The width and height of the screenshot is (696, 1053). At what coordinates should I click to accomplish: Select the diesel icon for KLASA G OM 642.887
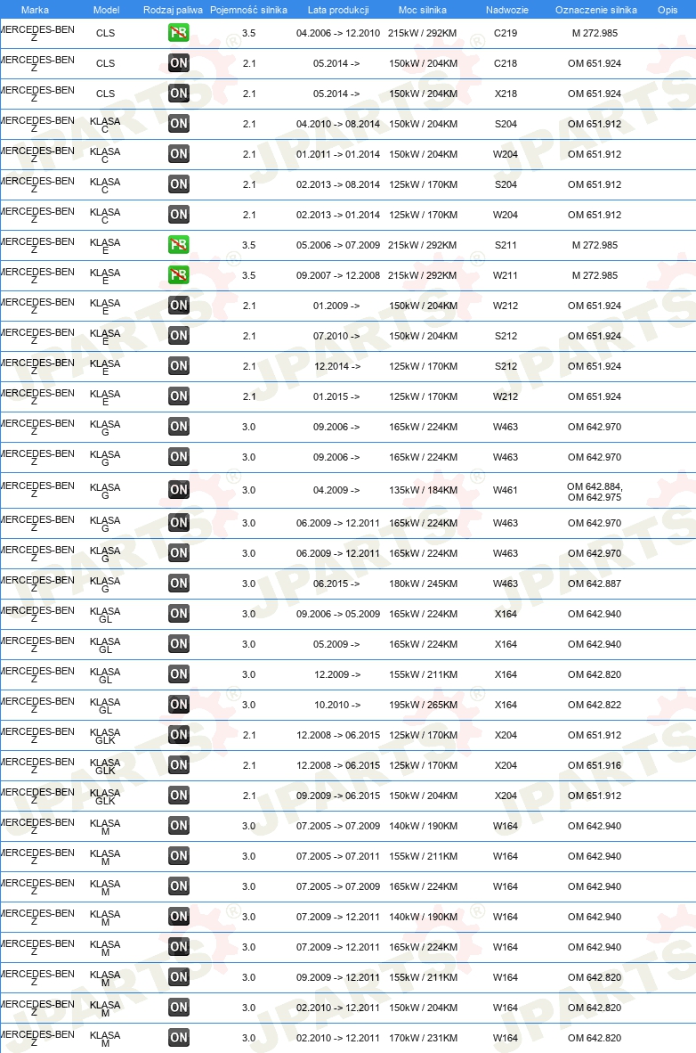(x=179, y=583)
